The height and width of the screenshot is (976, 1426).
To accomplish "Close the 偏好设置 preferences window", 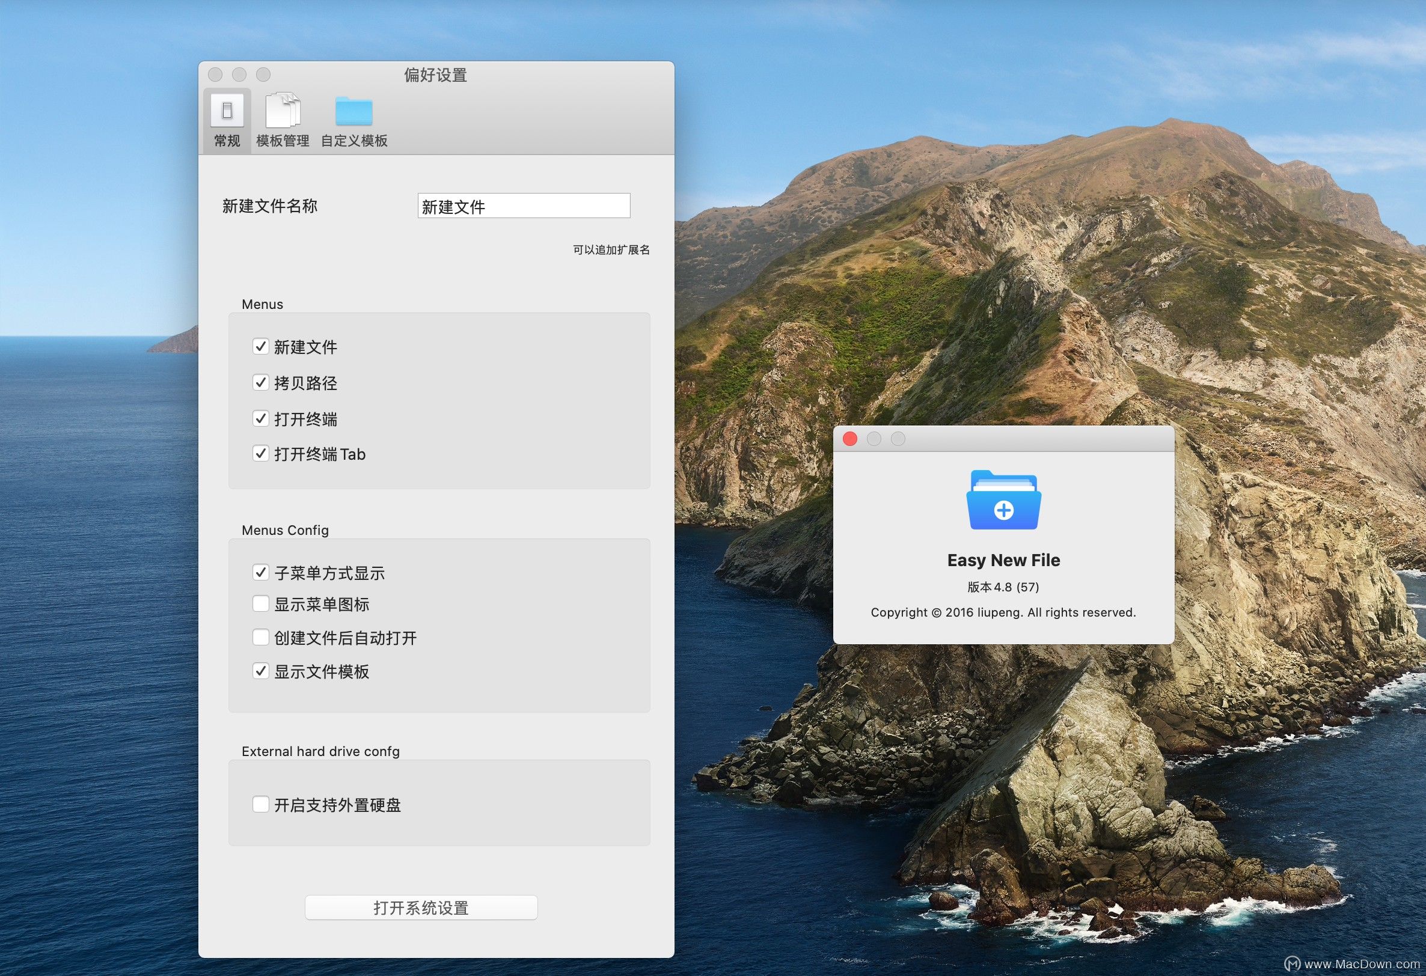I will pos(215,75).
